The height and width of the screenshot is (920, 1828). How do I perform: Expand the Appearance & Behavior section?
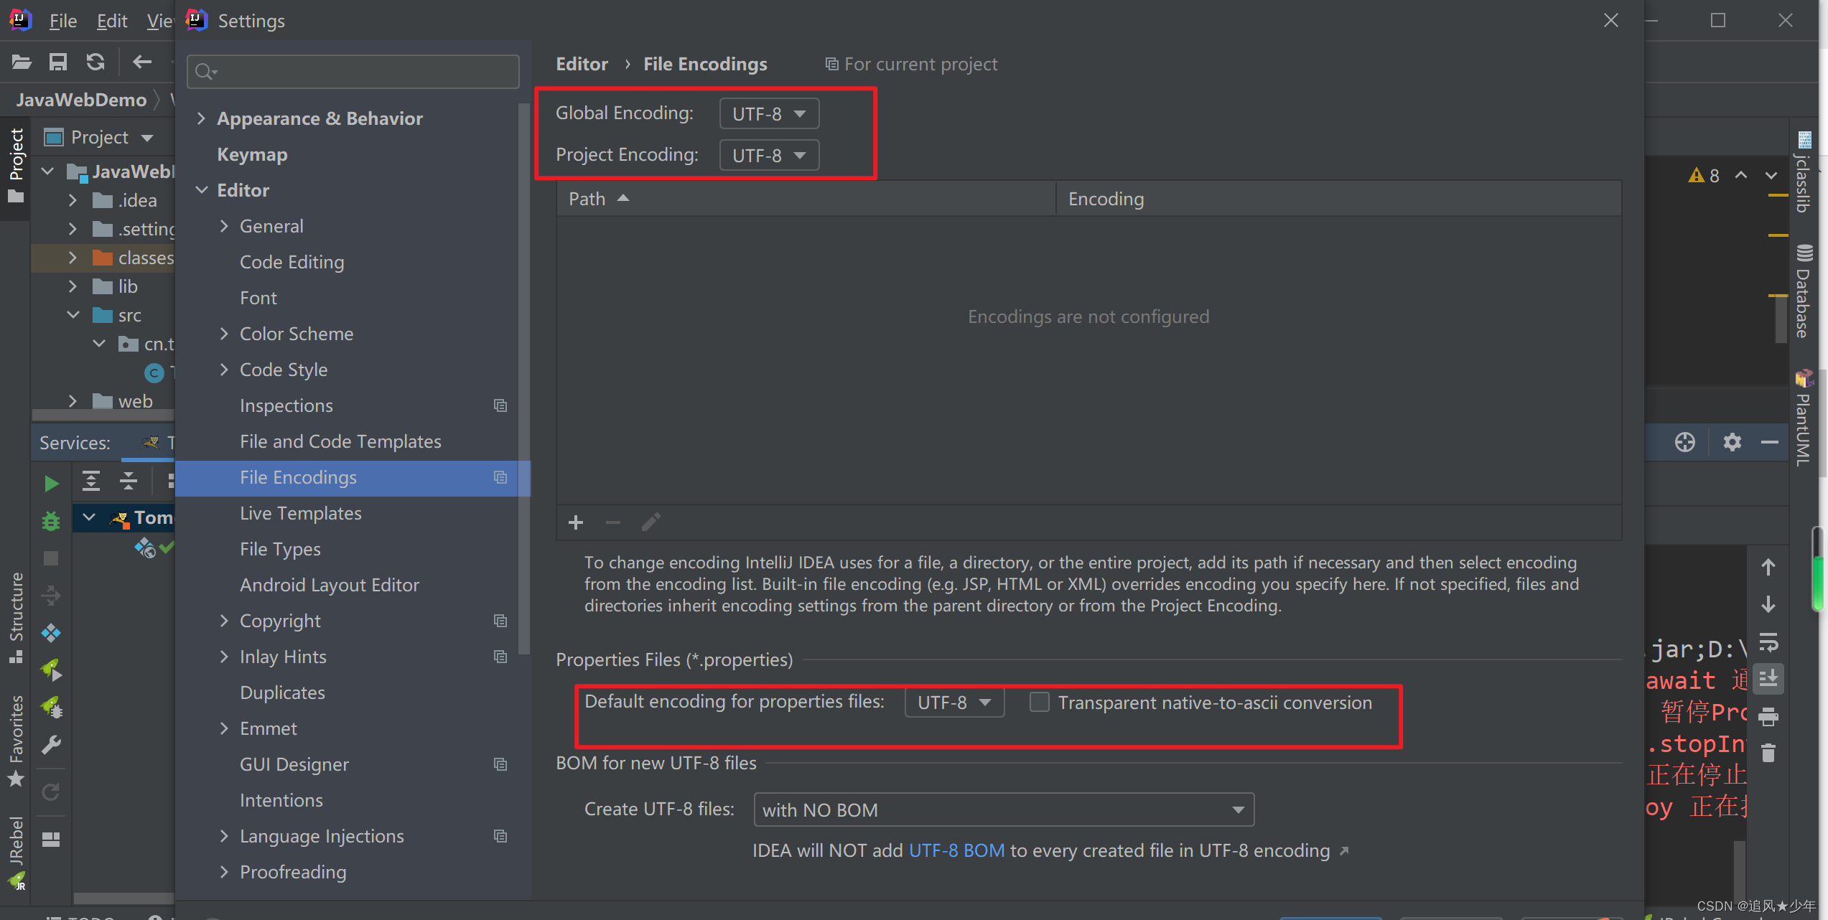point(198,118)
